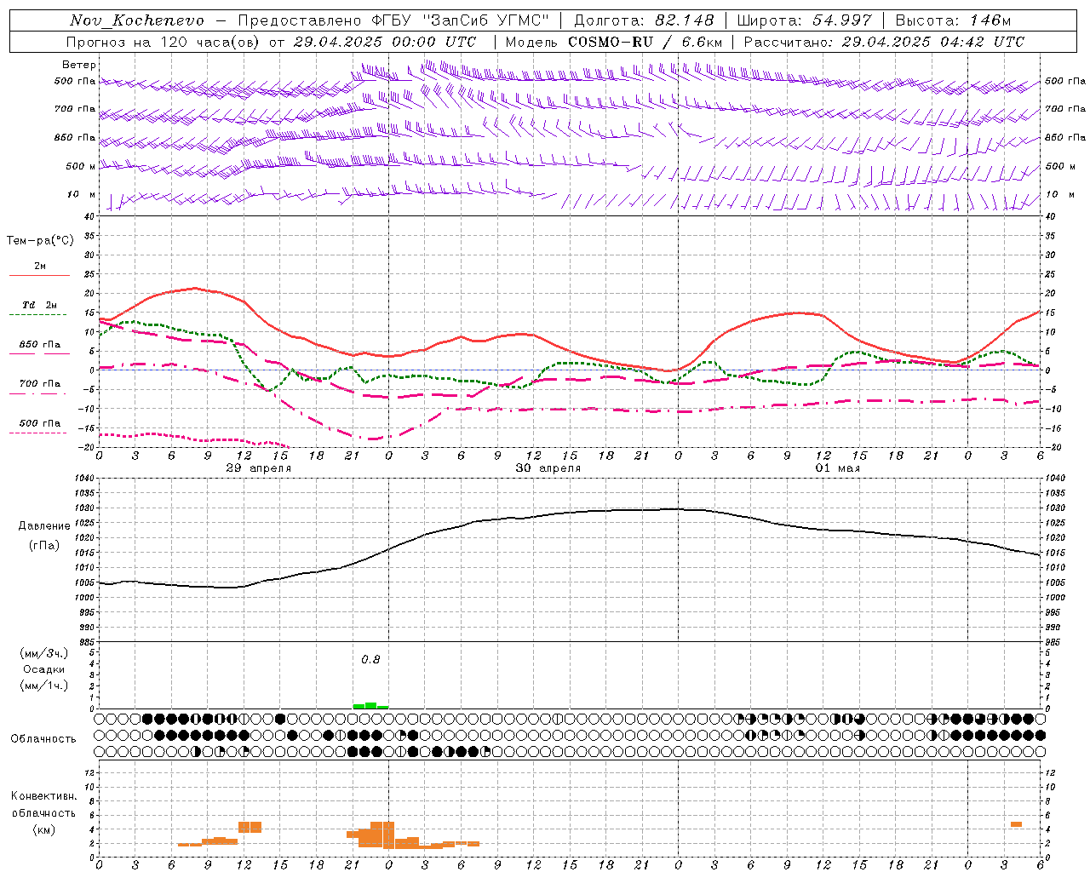Viewport: 1090px width, 872px height.
Task: Click the Рассчитано: 29.04.2025 04:42 UTC timestamp
Action: click(x=884, y=42)
